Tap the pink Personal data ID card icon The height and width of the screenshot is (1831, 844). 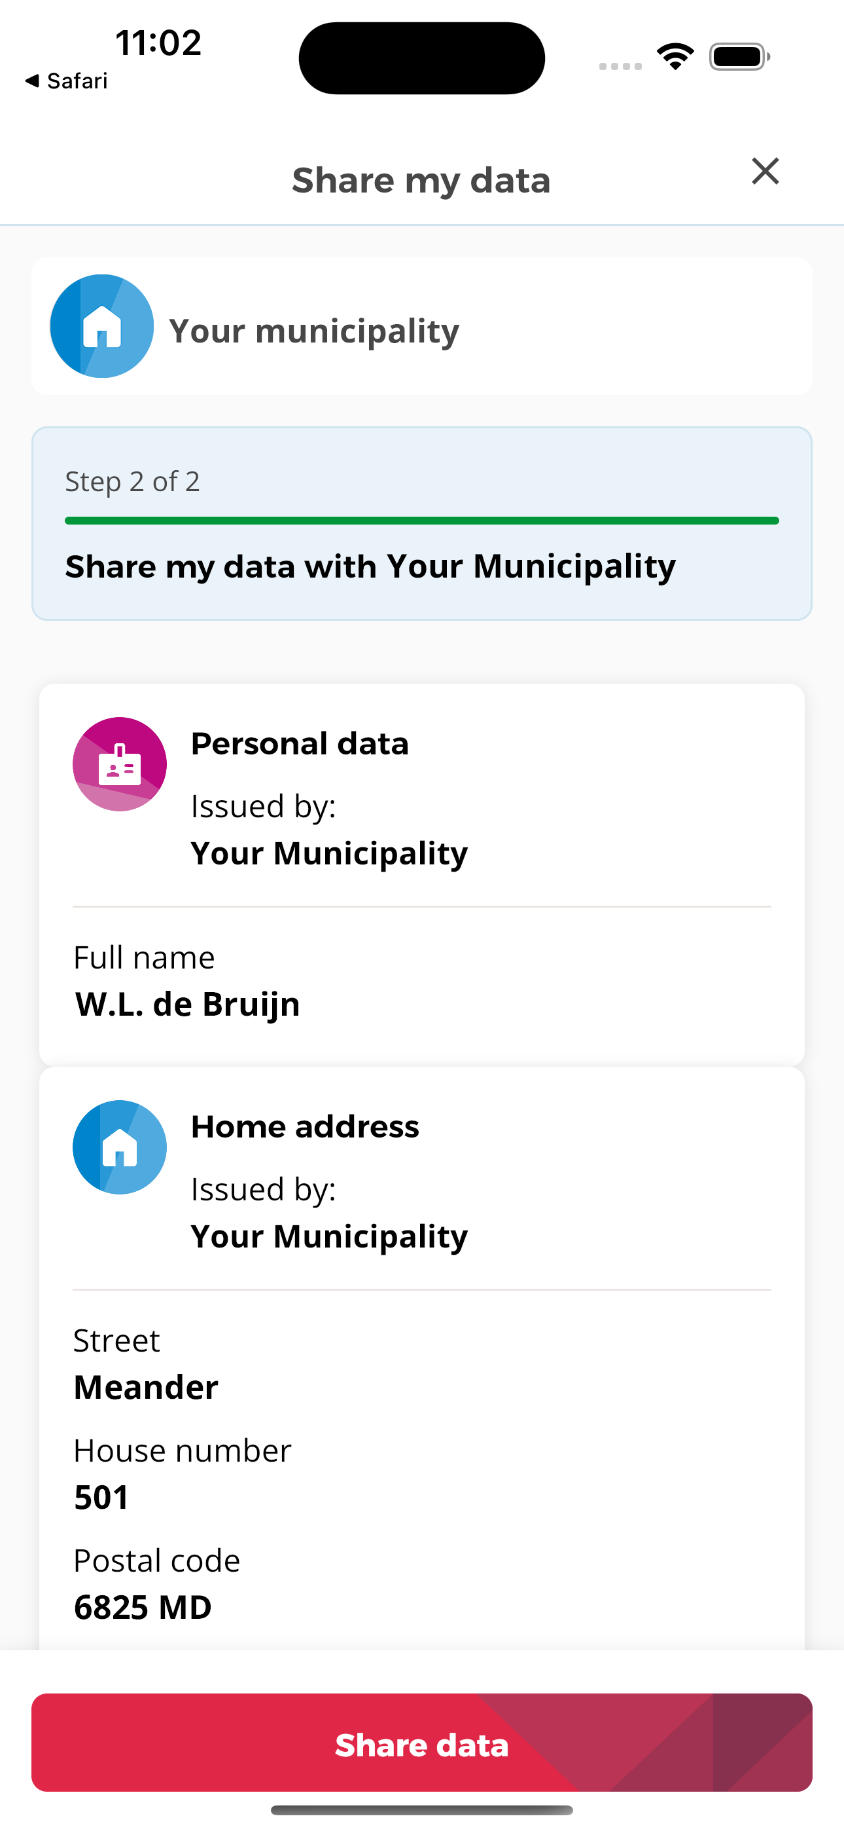tap(120, 764)
